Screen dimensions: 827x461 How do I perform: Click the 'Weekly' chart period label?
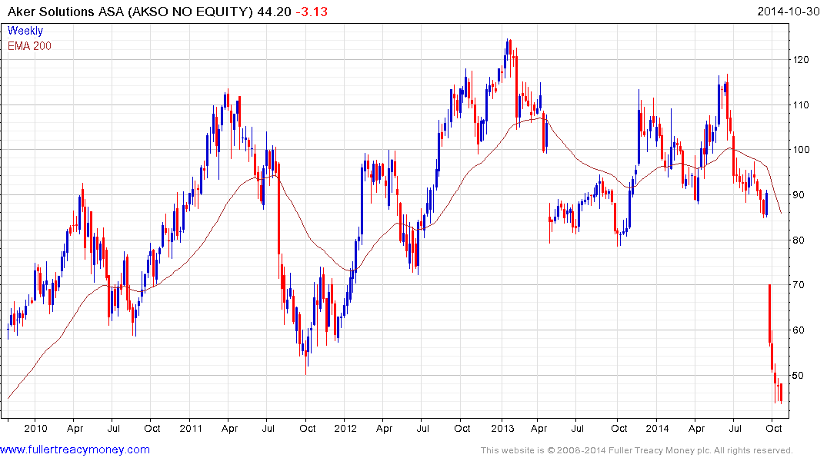point(25,31)
